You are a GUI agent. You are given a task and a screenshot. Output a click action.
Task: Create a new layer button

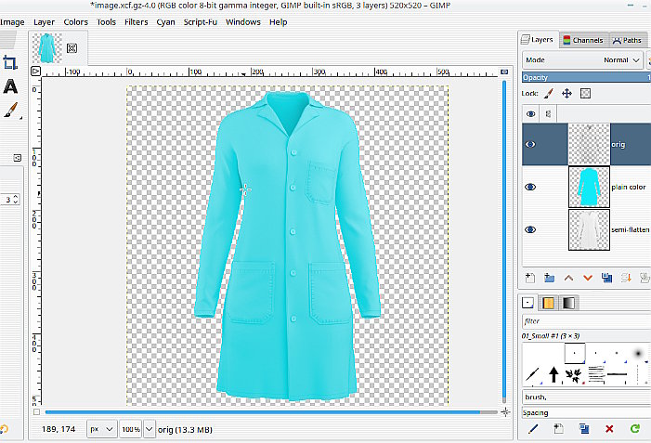[x=529, y=277]
